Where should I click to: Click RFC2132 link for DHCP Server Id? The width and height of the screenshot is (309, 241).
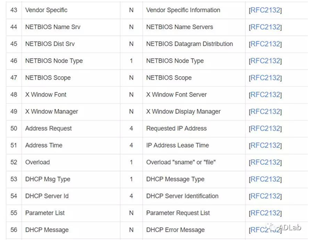pyautogui.click(x=265, y=196)
